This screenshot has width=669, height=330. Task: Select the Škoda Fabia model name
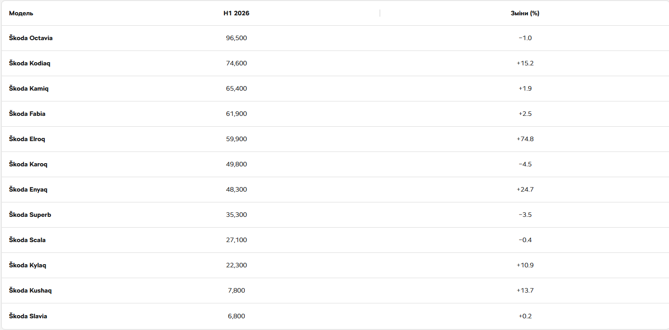tap(27, 114)
